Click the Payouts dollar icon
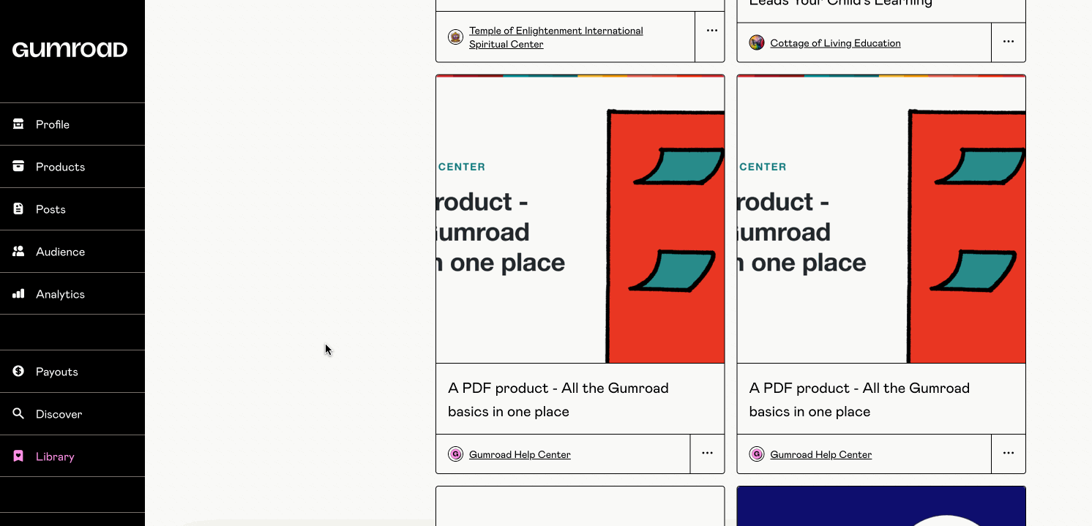The image size is (1092, 526). 18,371
